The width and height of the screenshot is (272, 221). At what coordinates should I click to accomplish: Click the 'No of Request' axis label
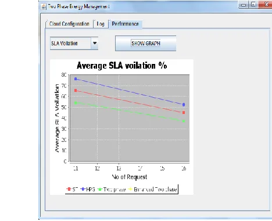(130, 177)
